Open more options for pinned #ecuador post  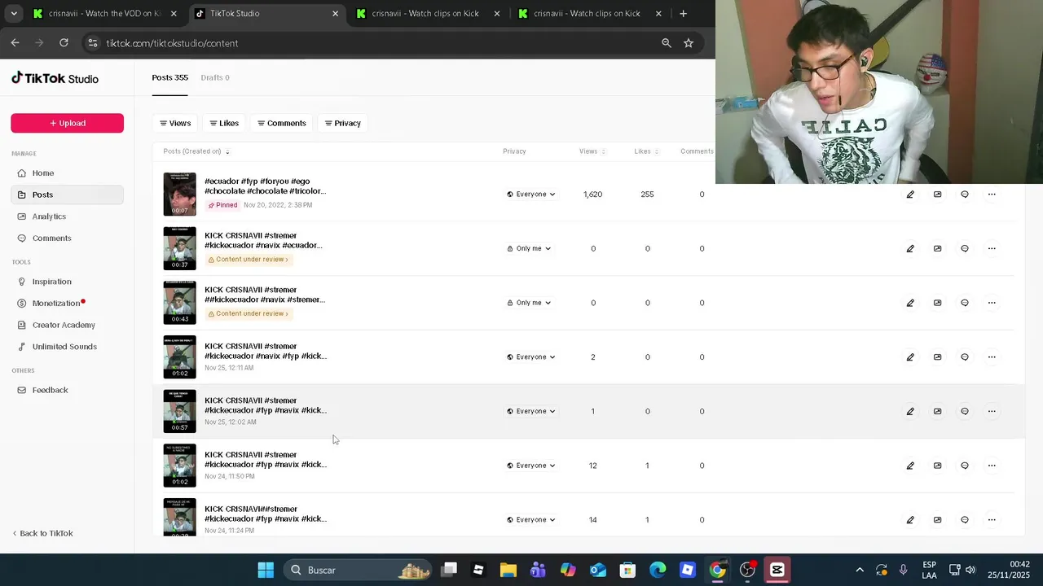pyautogui.click(x=992, y=195)
